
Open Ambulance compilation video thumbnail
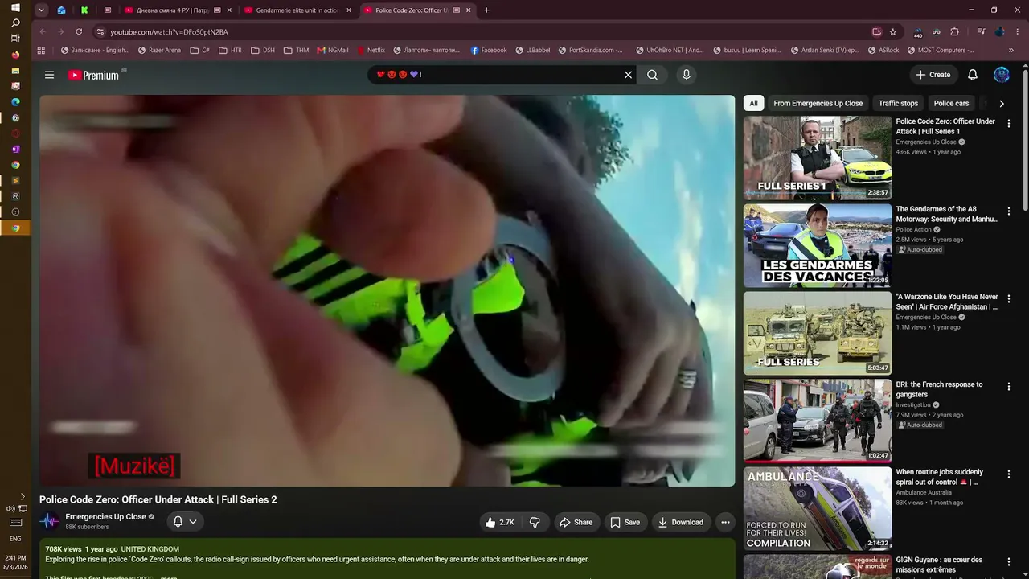pos(818,508)
